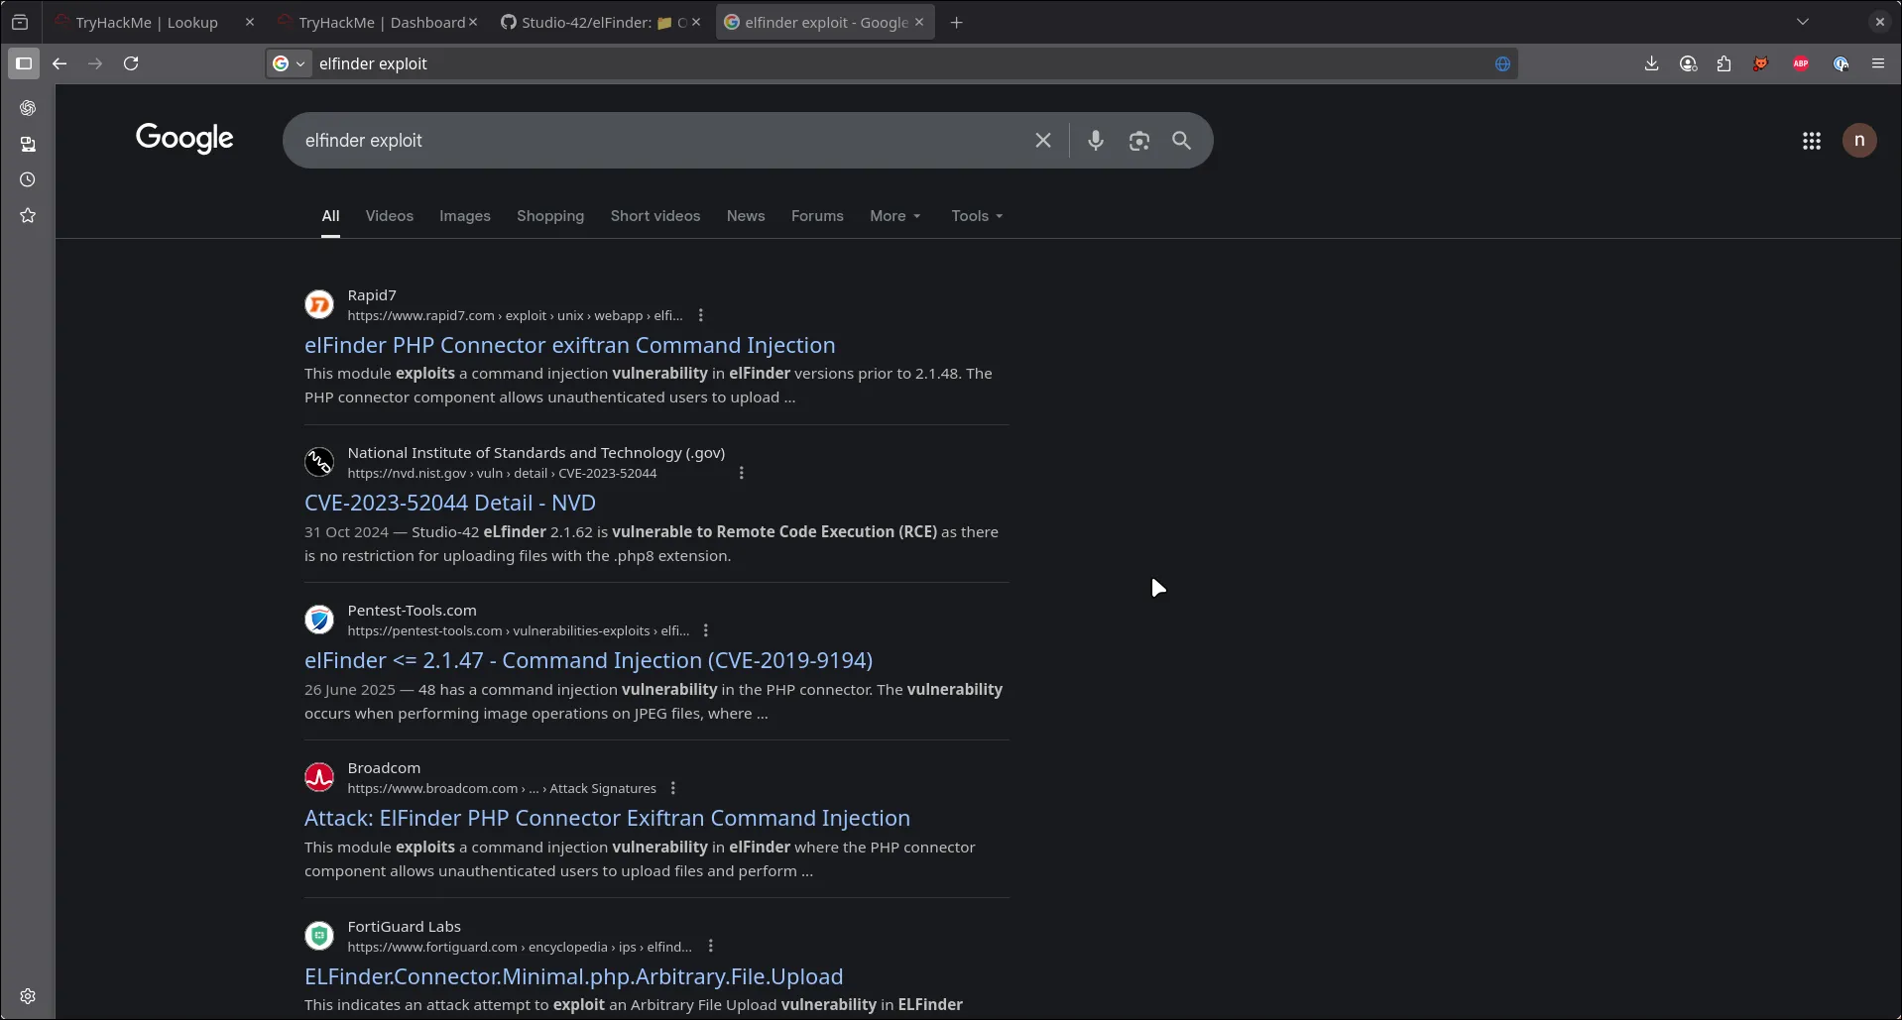
Task: Click the browser back arrow
Action: (x=59, y=63)
